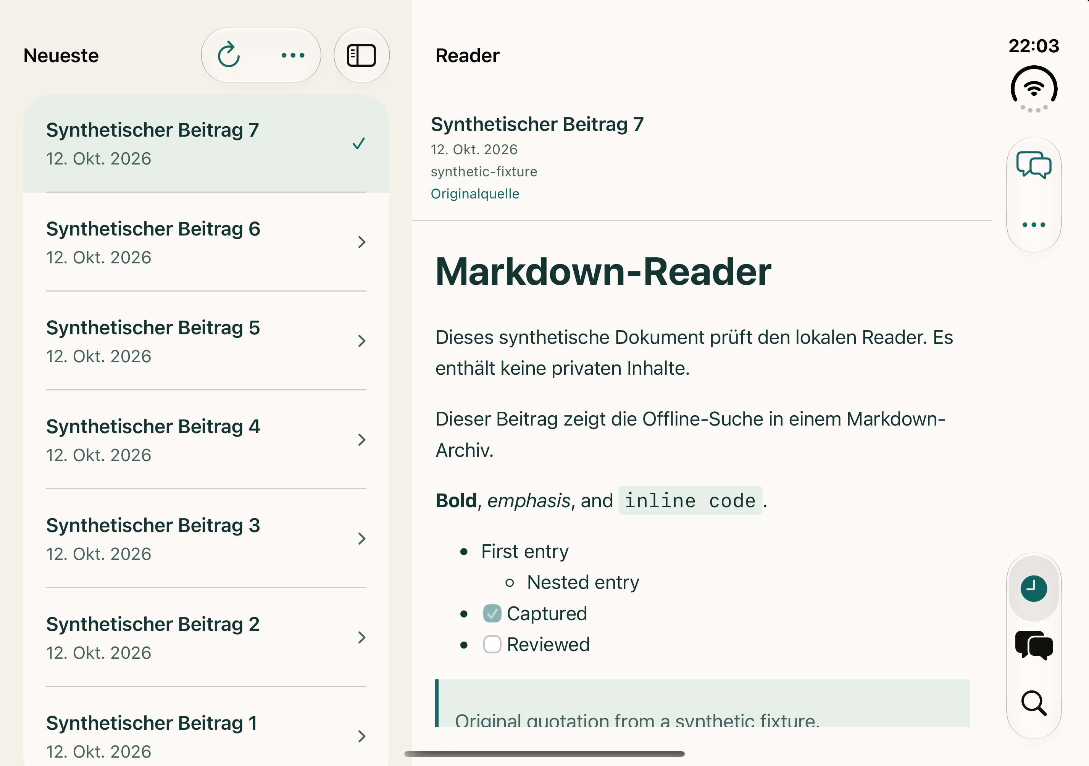The image size is (1089, 766).
Task: Select Synthetischer Beitrag 6 title
Action: pos(153,229)
